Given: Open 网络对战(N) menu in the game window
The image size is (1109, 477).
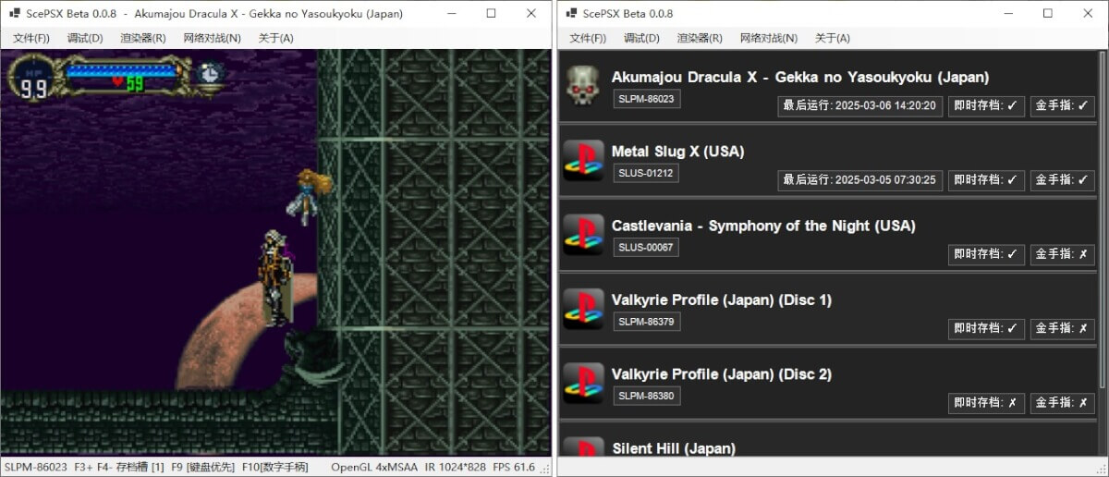Looking at the screenshot, I should 212,38.
